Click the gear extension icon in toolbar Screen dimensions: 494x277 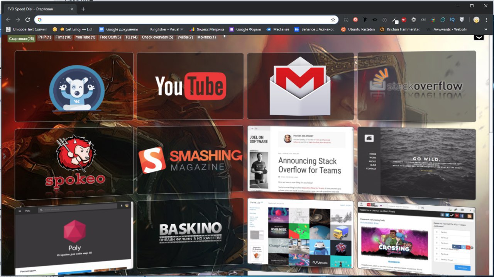pos(414,20)
